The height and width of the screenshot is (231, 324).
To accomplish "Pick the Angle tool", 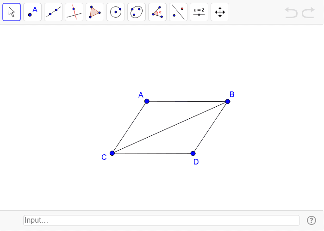I will 157,12.
